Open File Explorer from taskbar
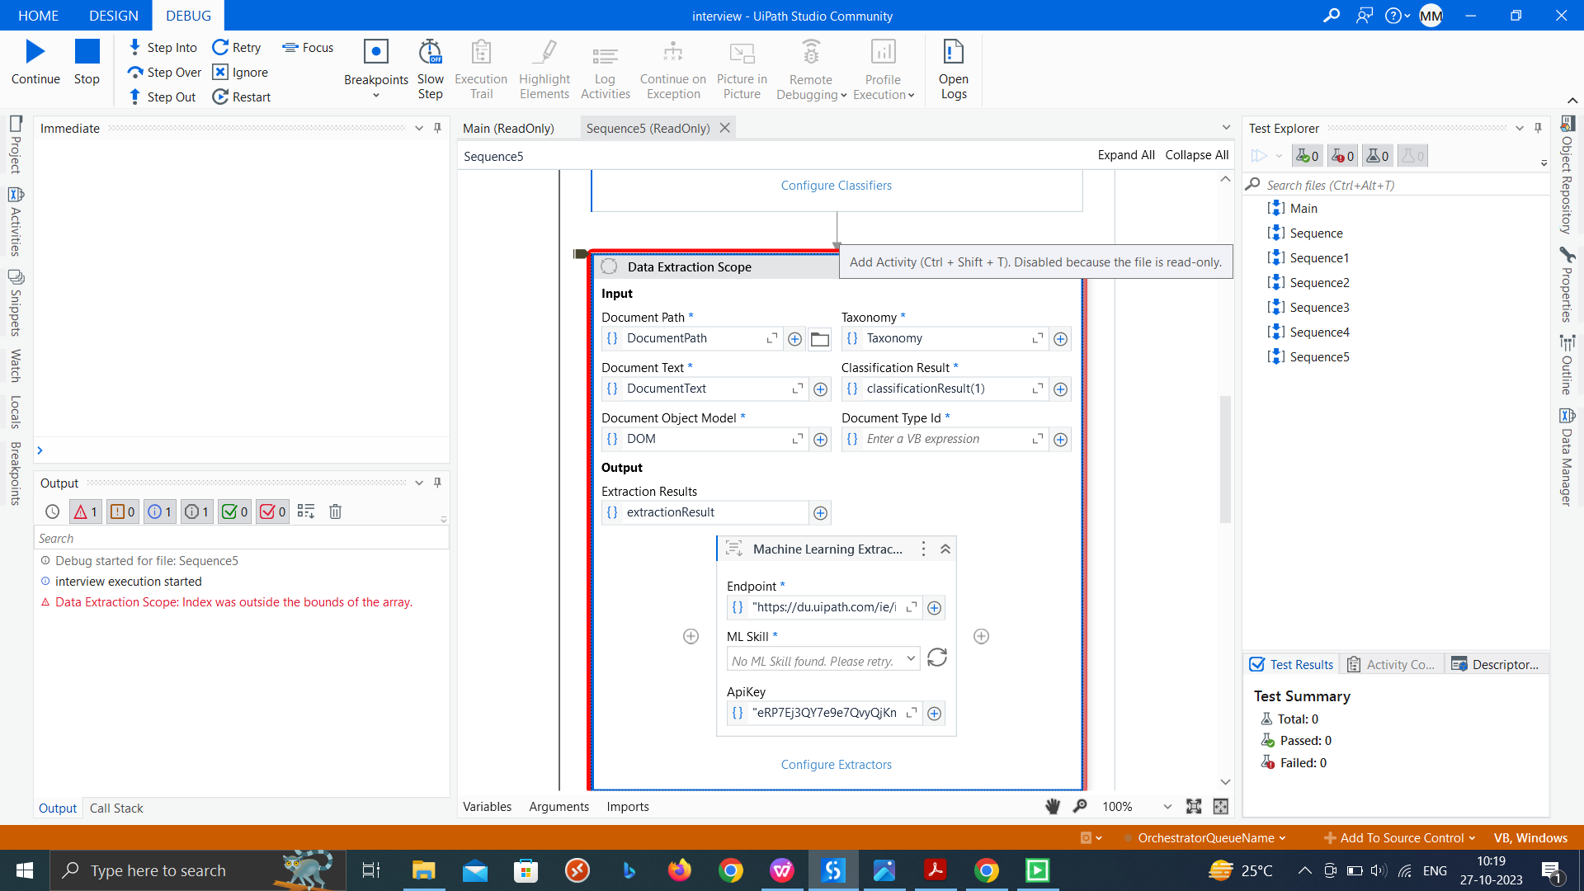Viewport: 1584px width, 891px height. tap(424, 870)
